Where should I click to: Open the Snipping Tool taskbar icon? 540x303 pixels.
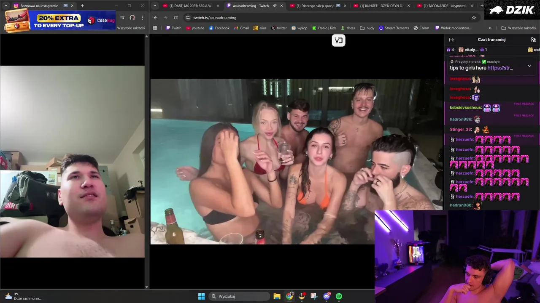point(314,296)
